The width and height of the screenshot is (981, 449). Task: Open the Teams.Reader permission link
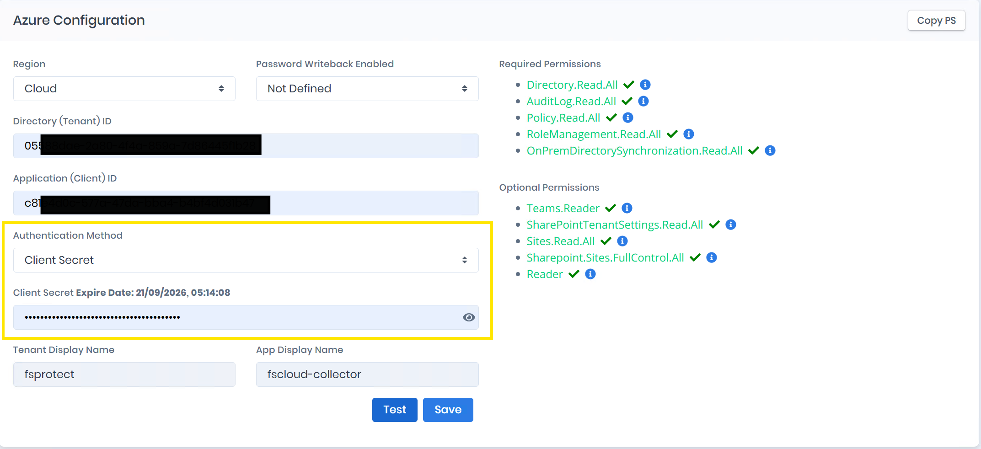563,208
